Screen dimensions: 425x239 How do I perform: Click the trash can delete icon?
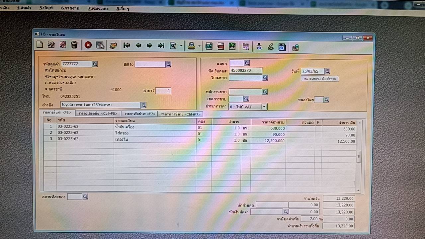[74, 45]
